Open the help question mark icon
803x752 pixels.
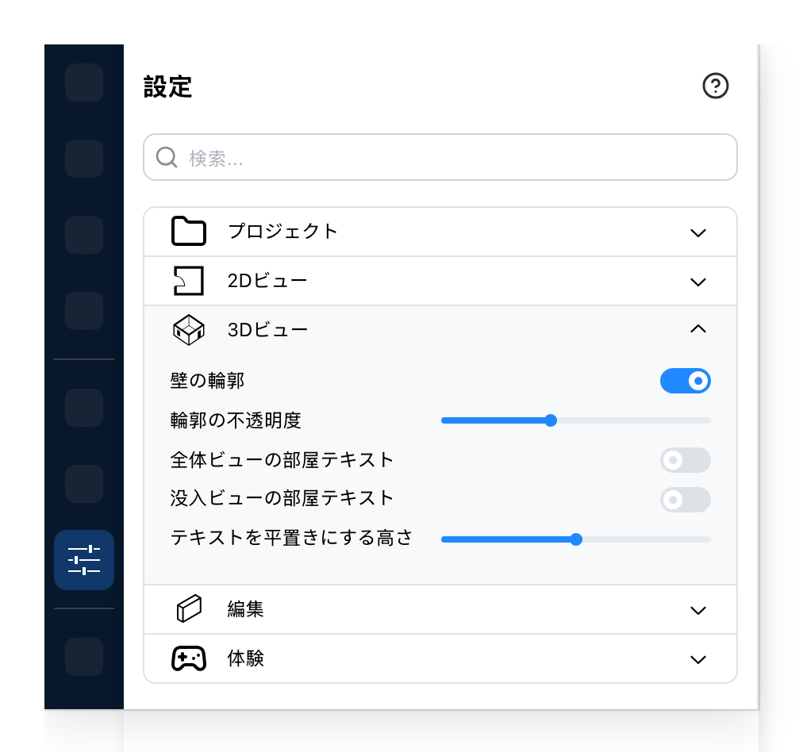715,86
